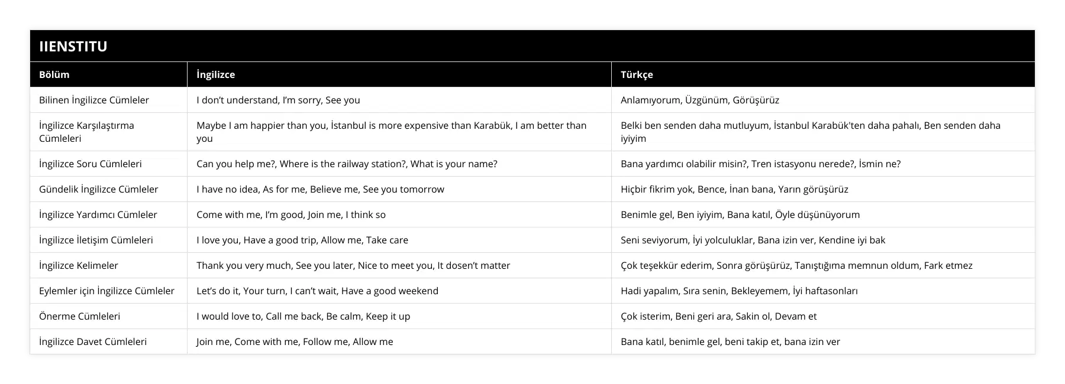Select the İngilizce column header
Viewport: 1065px width, 384px height.
(215, 74)
